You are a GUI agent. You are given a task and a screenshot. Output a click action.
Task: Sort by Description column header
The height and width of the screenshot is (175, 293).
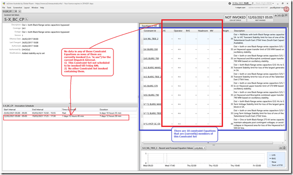[239, 31]
